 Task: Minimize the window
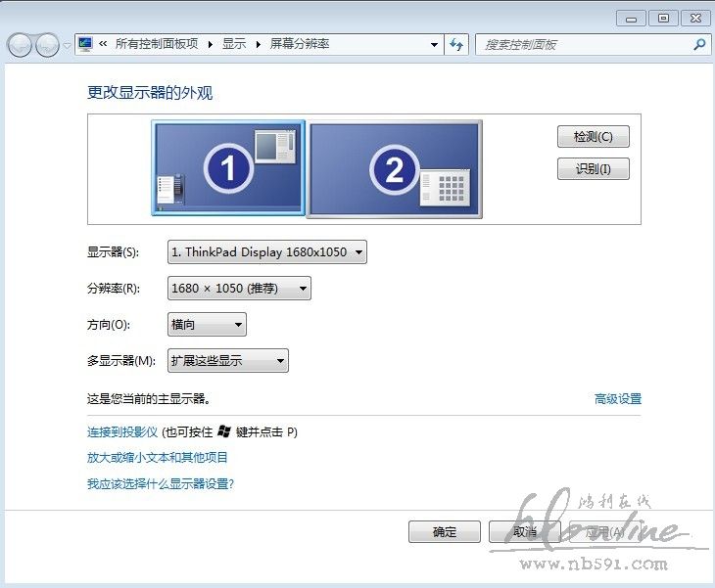[631, 19]
